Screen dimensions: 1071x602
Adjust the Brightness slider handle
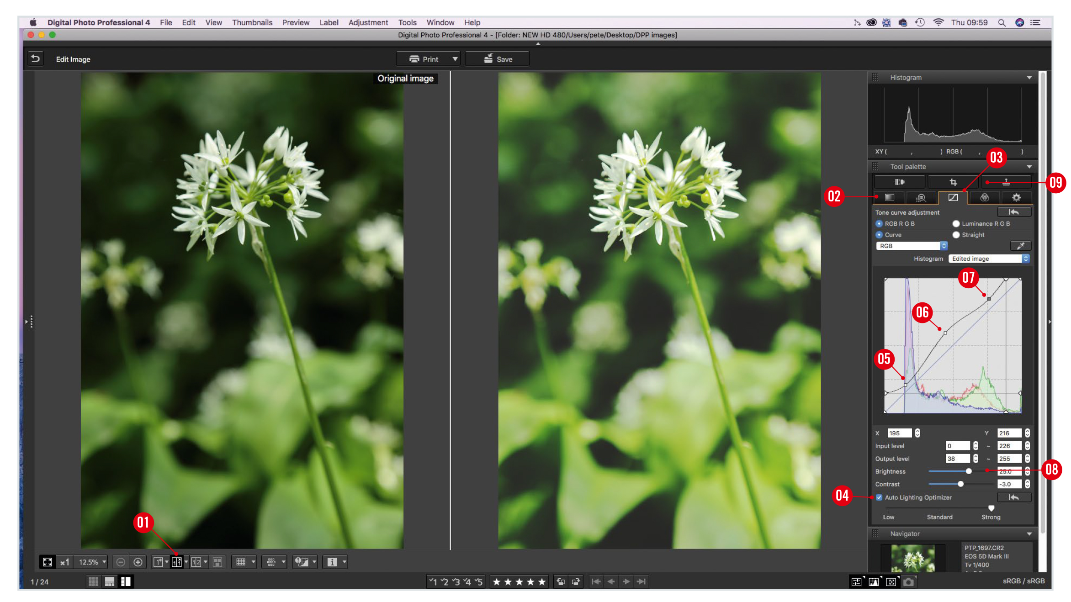(x=968, y=471)
